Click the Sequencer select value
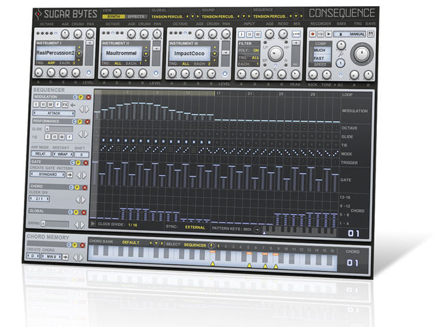This screenshot has height=327, width=437. point(195,245)
